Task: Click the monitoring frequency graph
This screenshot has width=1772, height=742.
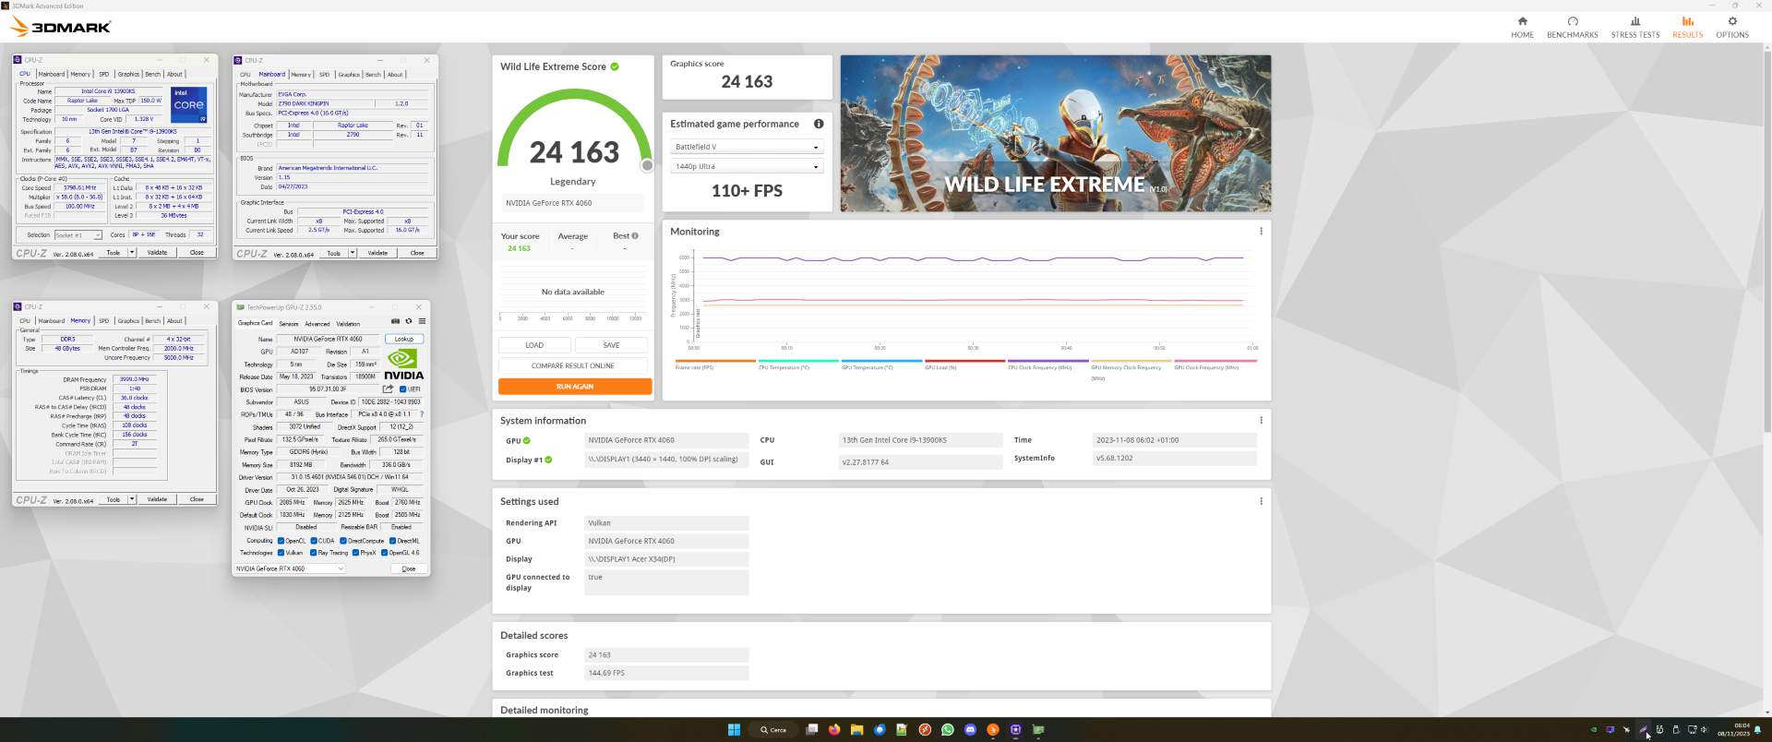Action: 973,297
